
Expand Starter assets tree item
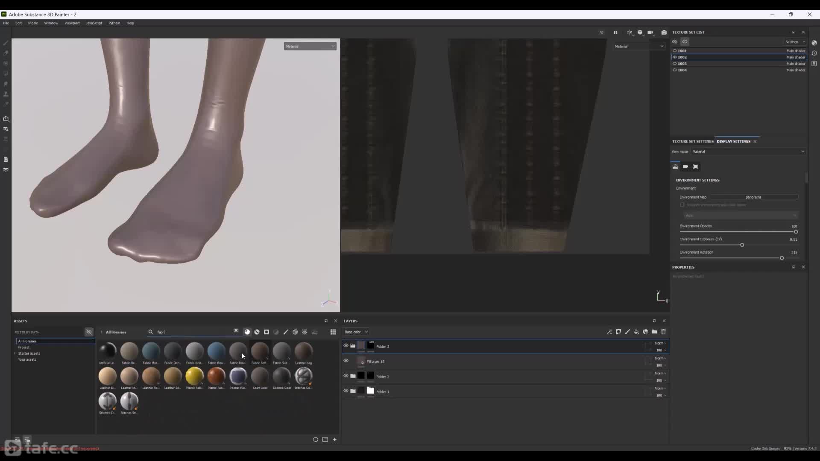pyautogui.click(x=15, y=353)
